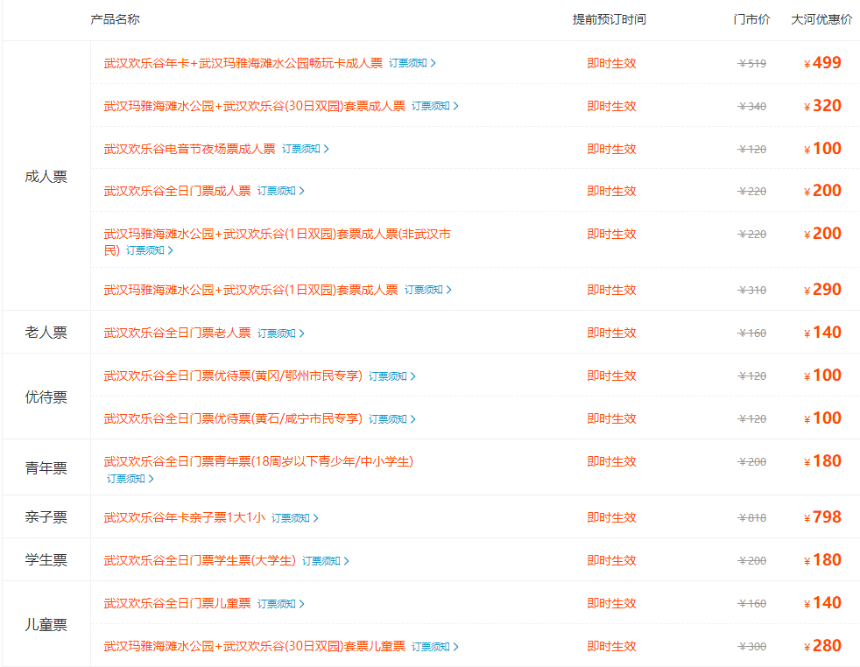Click 即时生效 in the 年卡亲子票 row
Image resolution: width=860 pixels, height=667 pixels.
pyautogui.click(x=611, y=517)
